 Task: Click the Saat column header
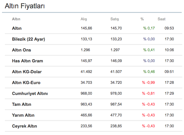pos(161,19)
